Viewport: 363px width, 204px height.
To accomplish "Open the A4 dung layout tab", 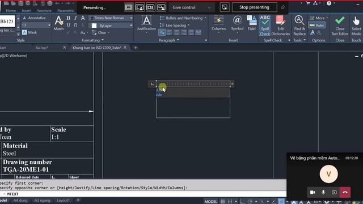I will pyautogui.click(x=20, y=200).
